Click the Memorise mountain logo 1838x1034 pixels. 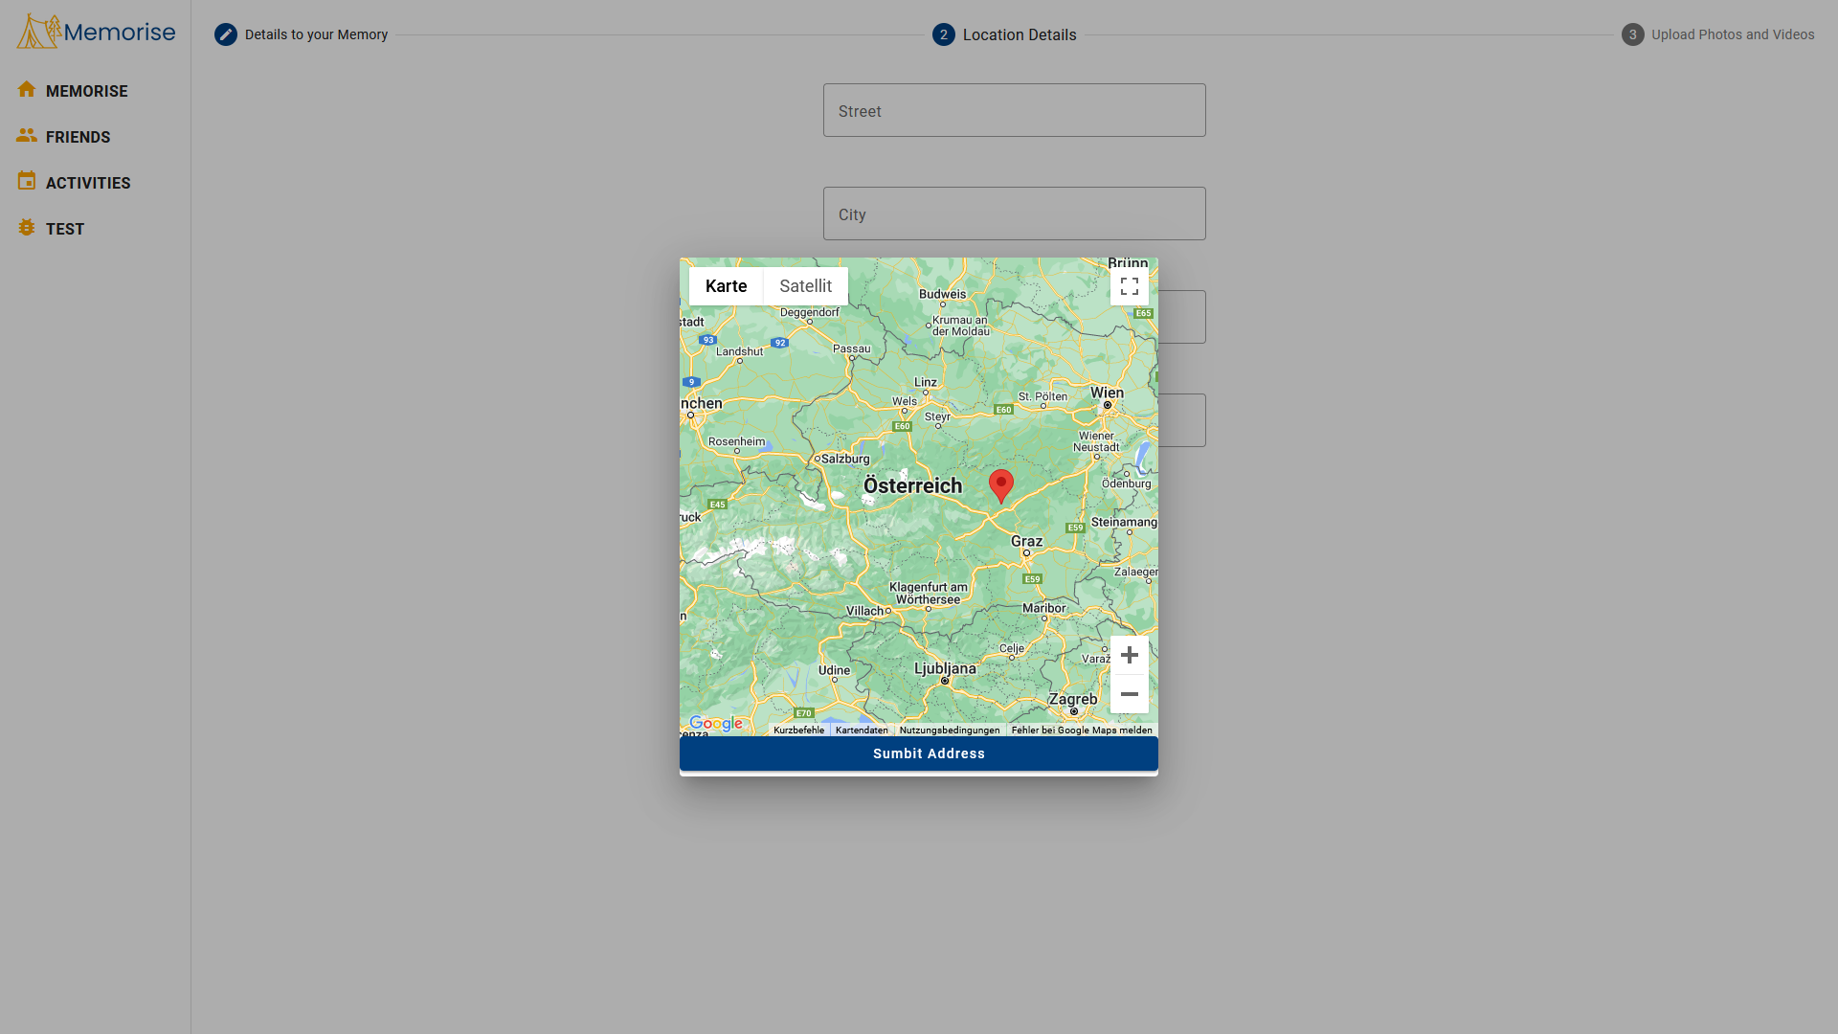click(38, 30)
